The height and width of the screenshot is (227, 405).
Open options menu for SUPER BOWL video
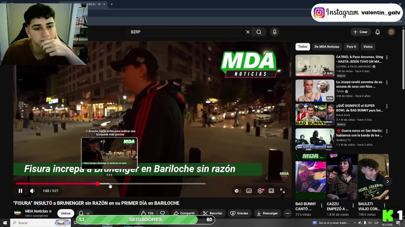click(387, 106)
